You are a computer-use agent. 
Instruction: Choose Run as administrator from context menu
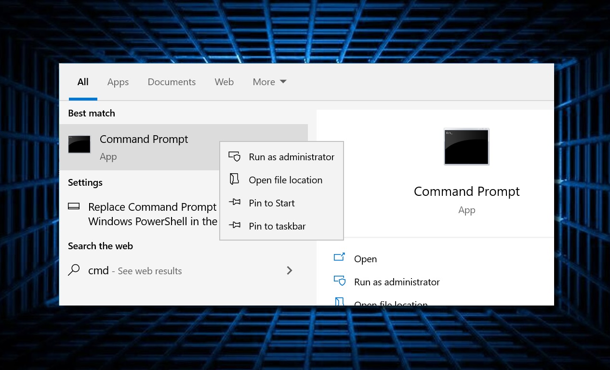[x=281, y=157]
